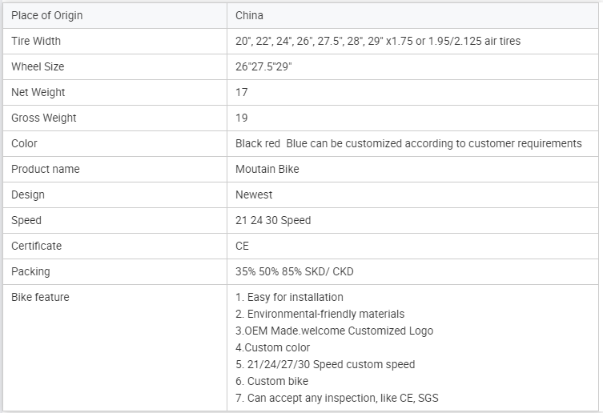
Task: Select the 26"27.5"29" wheel size value
Action: pyautogui.click(x=263, y=66)
